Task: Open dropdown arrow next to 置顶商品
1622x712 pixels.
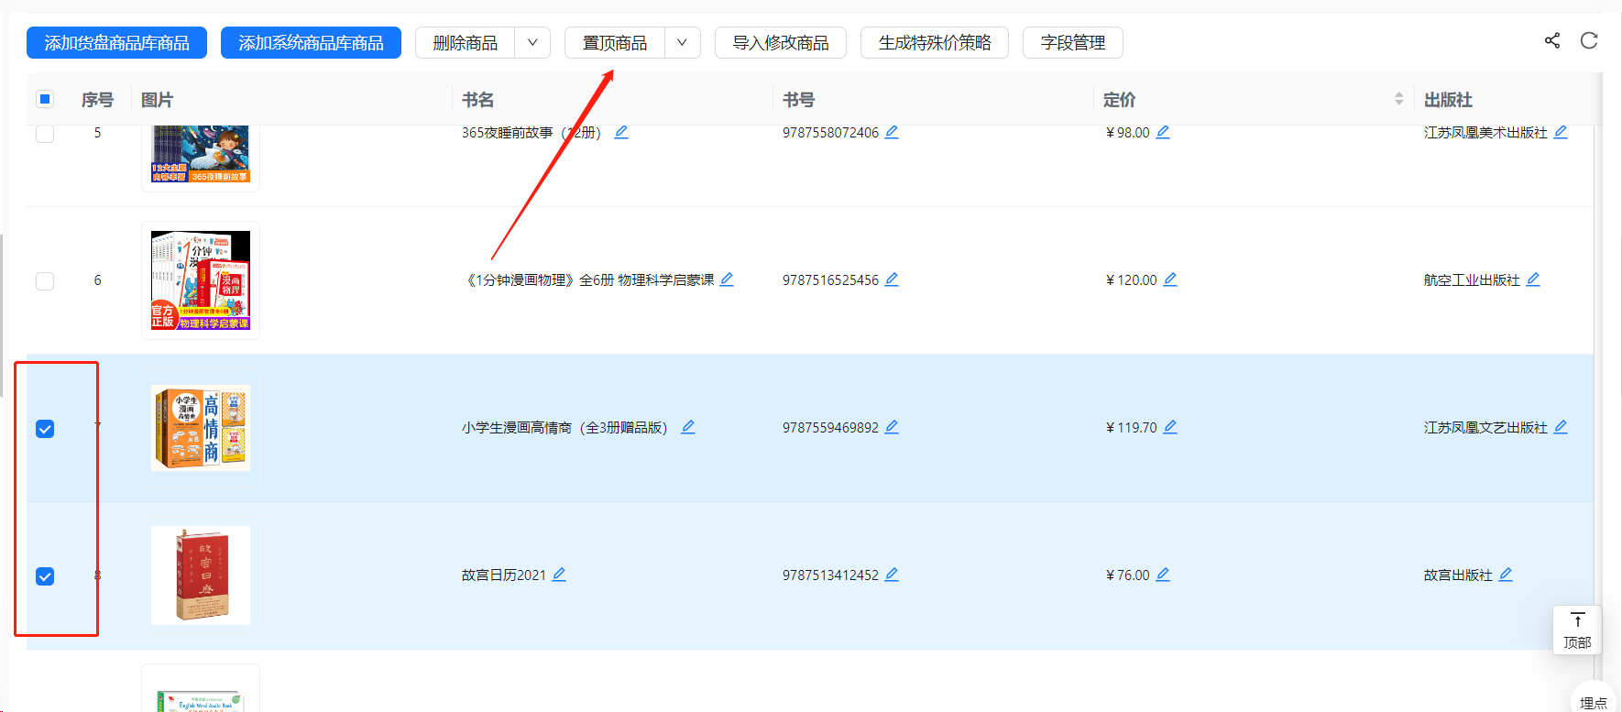Action: click(x=682, y=42)
